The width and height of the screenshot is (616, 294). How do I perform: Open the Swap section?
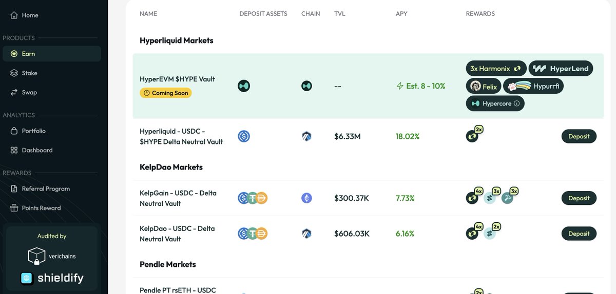(x=24, y=93)
